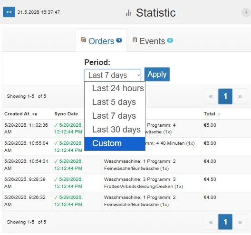Pick Last 5 days option
251x235 pixels.
tap(115, 102)
